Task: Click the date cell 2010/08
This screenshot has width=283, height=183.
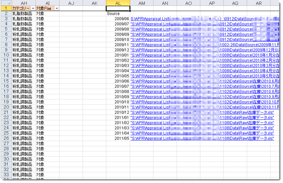Action: point(118,92)
